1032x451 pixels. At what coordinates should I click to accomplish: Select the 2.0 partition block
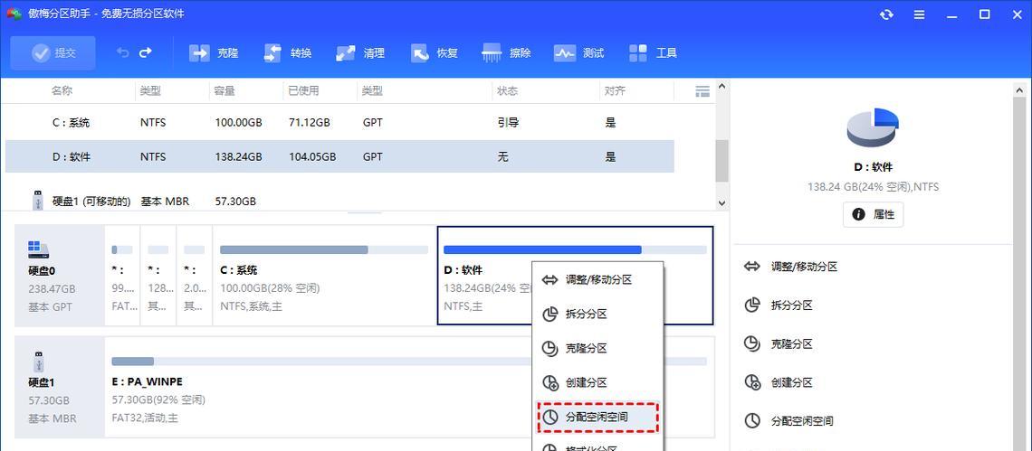195,276
